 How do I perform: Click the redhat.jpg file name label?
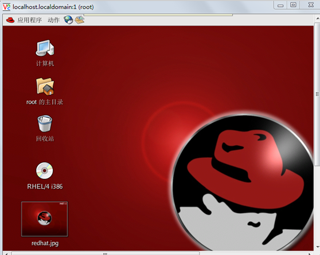tap(45, 243)
